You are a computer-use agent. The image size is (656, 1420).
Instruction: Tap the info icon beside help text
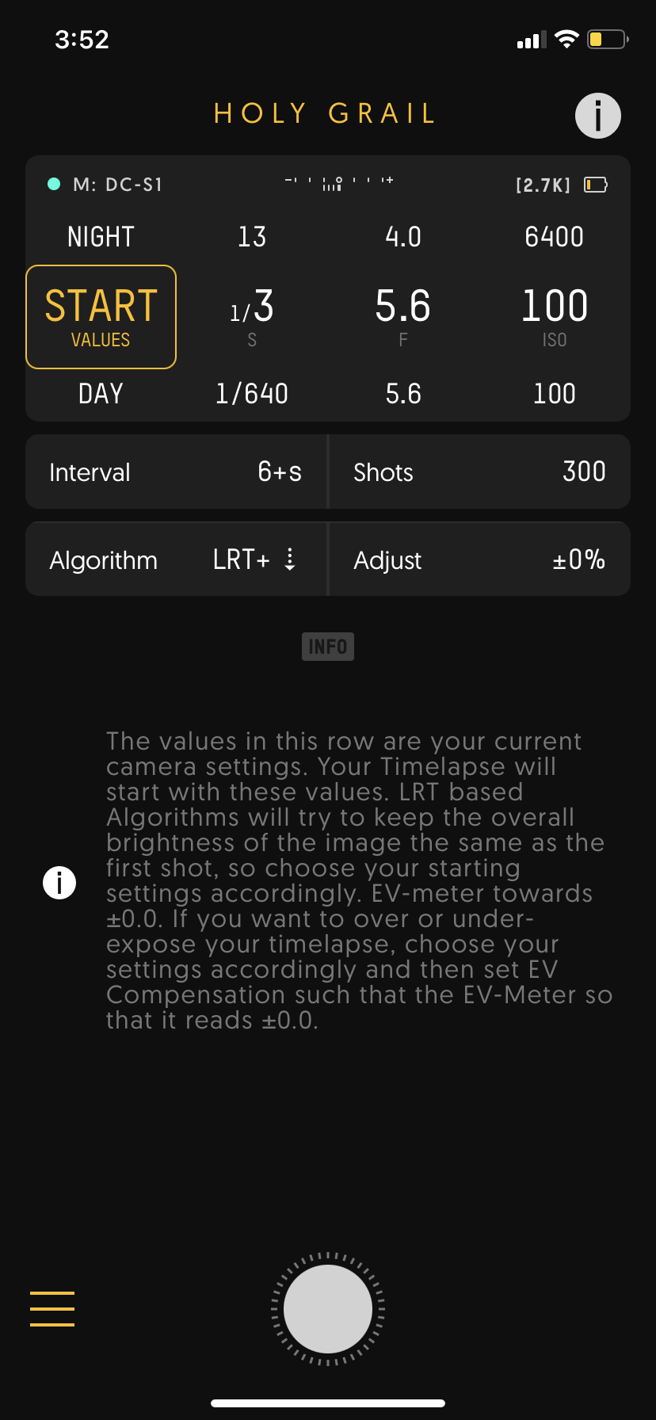pos(59,882)
